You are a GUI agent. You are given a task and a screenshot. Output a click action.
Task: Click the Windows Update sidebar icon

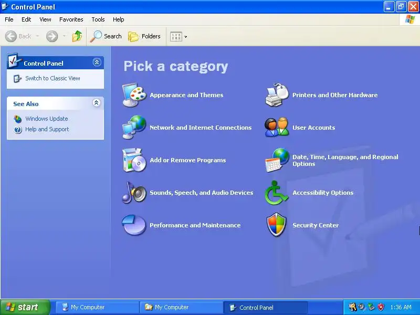click(x=18, y=119)
